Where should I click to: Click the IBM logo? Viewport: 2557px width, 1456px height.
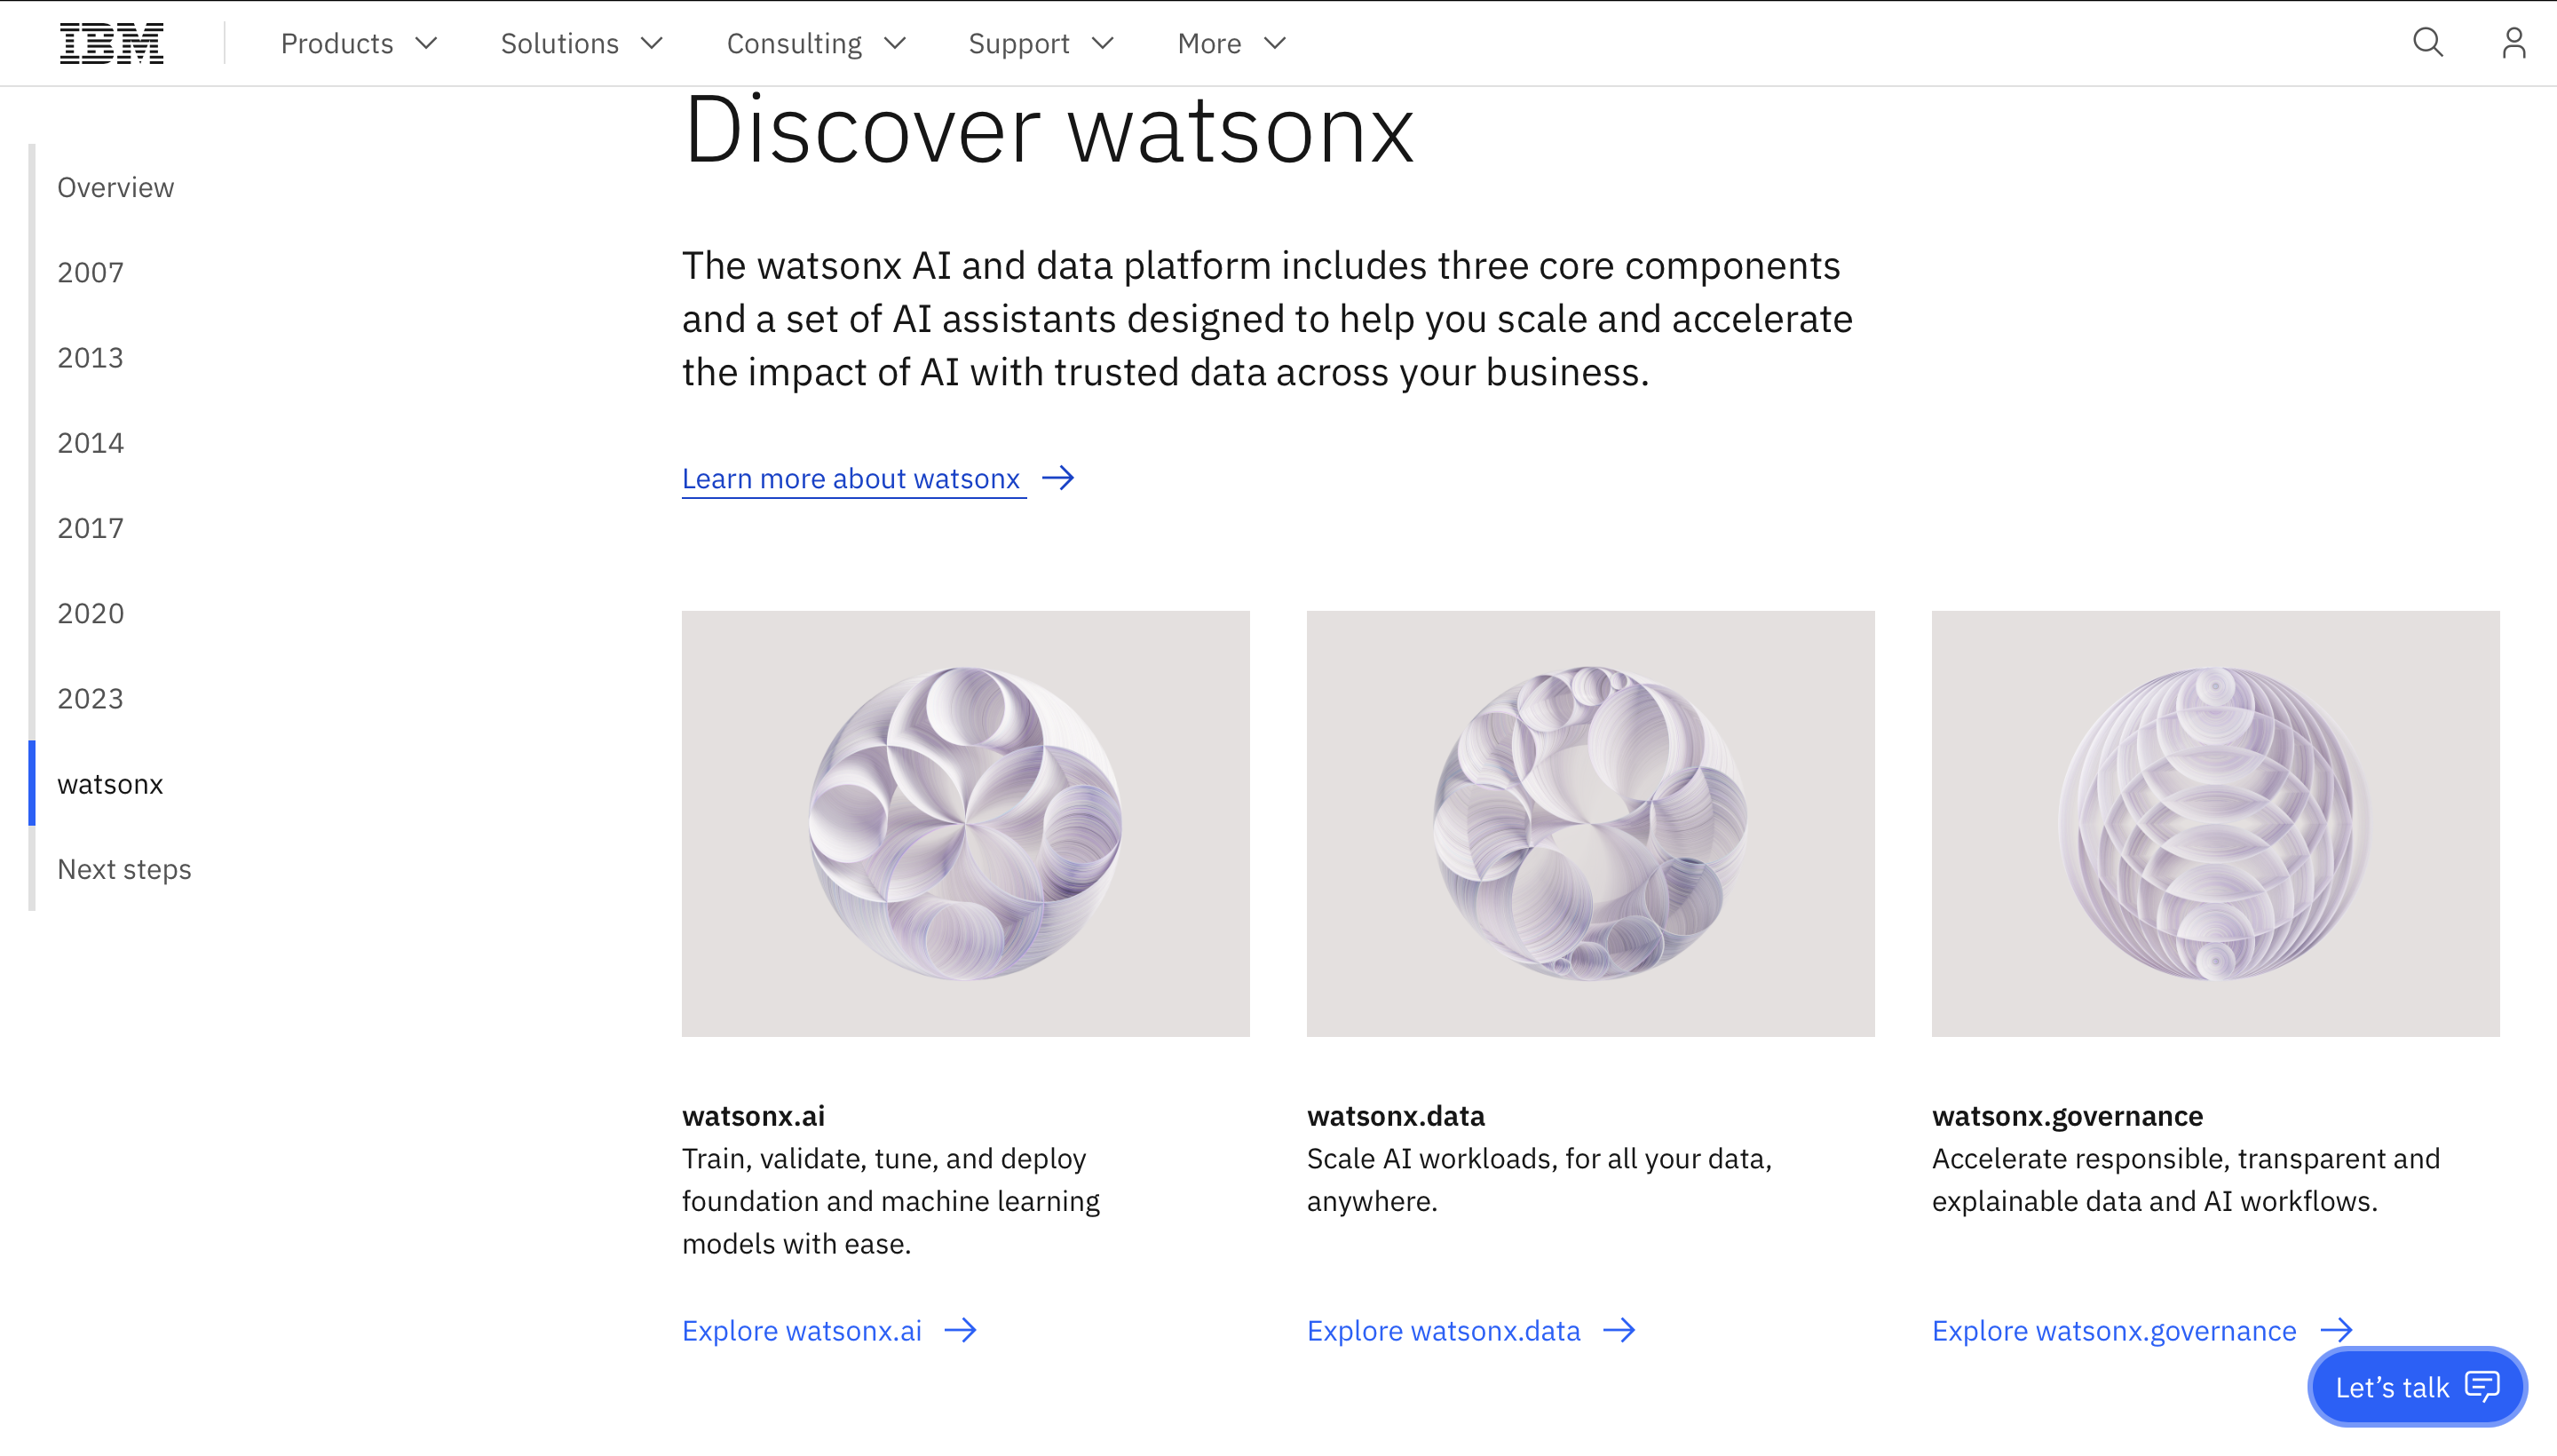coord(112,42)
